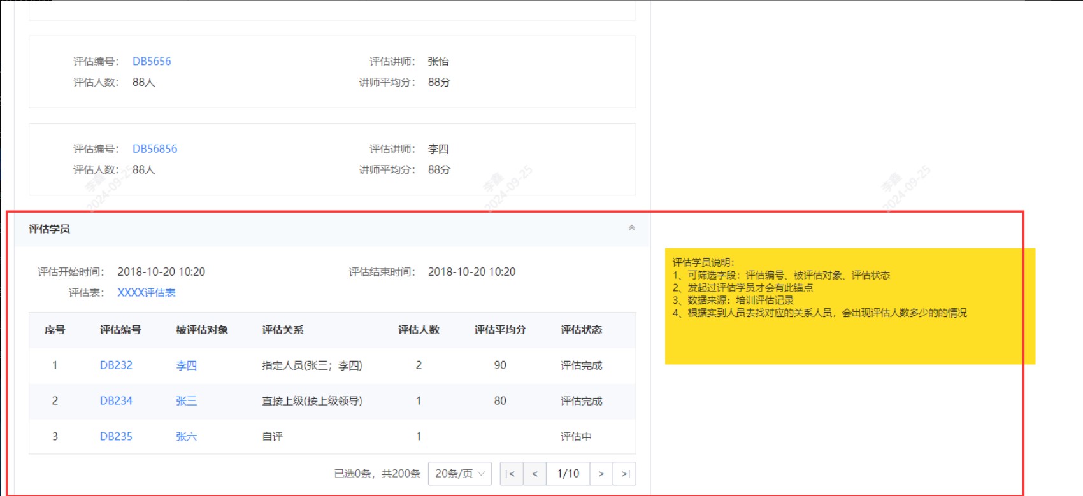Viewport: 1083px width, 496px height.
Task: Open the 20条/页 page size dropdown
Action: 459,474
